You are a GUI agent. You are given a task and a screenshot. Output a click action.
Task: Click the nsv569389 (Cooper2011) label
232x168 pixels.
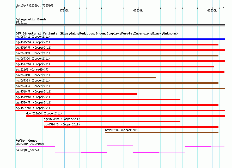point(122,130)
